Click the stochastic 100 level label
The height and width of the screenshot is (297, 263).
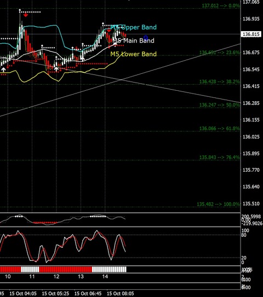pyautogui.click(x=245, y=230)
